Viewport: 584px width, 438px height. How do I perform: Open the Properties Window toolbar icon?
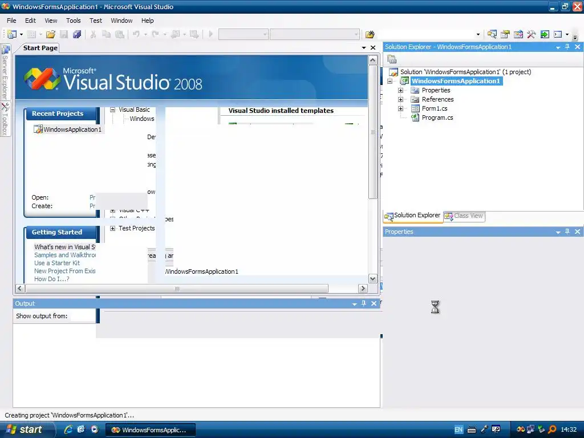tap(505, 34)
